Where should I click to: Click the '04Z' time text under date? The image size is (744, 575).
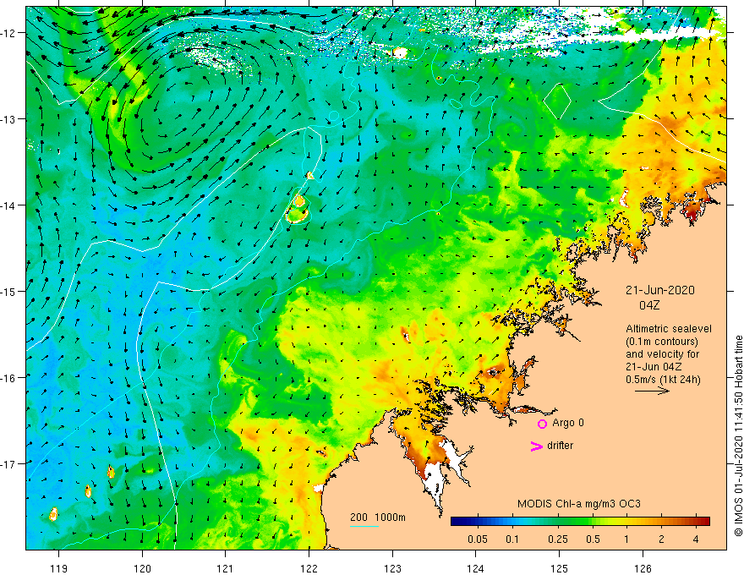click(x=649, y=305)
